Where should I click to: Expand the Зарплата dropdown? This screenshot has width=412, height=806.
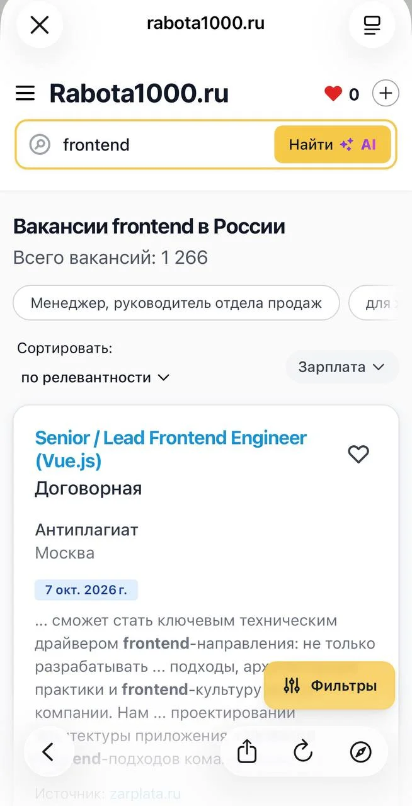342,367
